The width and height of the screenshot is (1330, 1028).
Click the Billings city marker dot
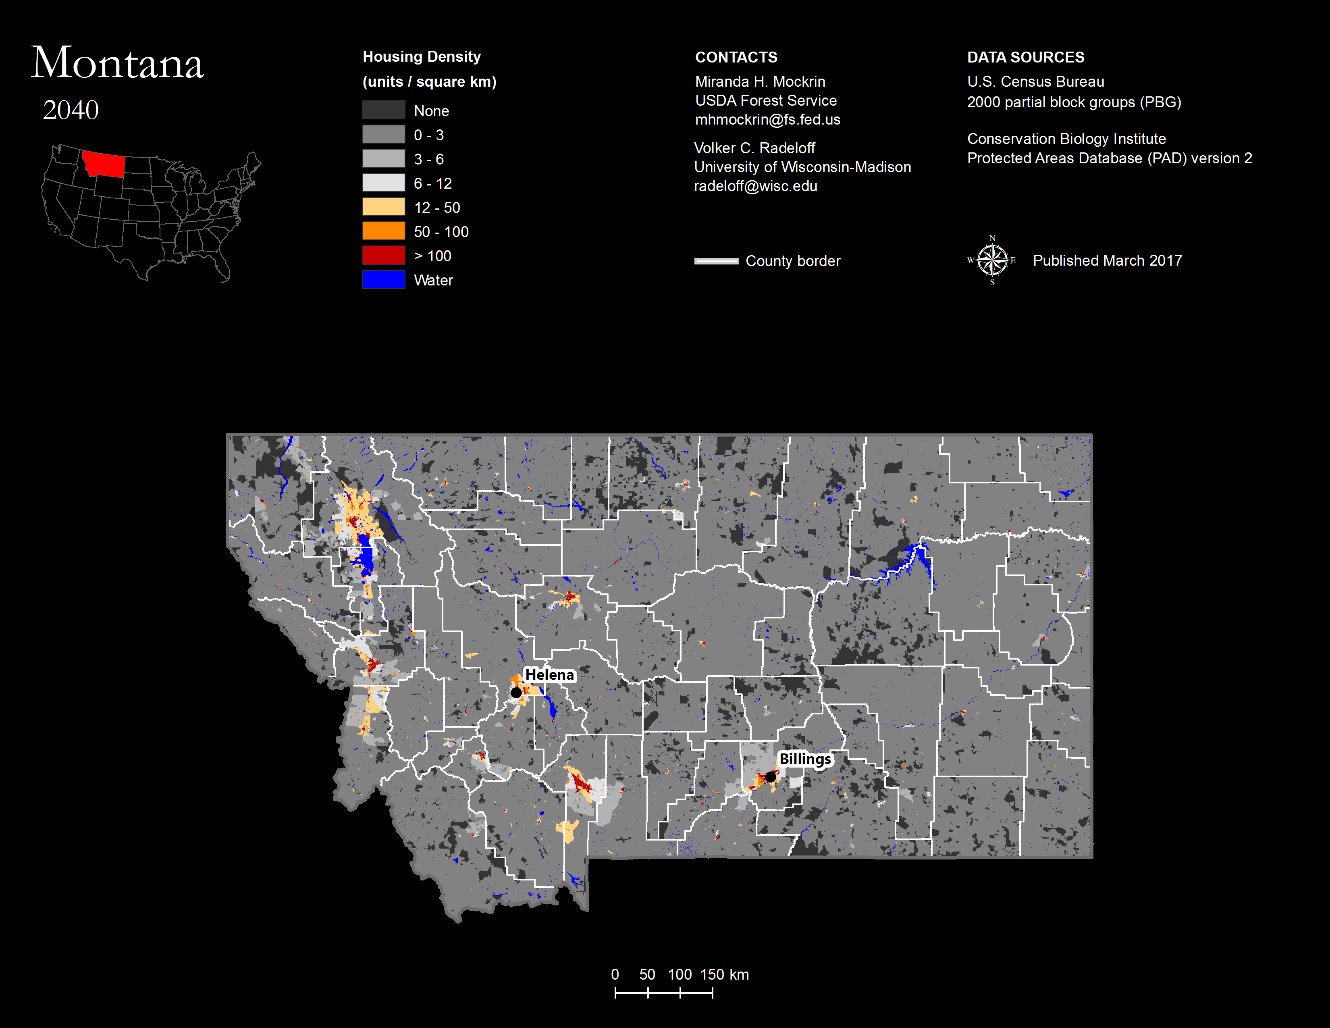(770, 776)
